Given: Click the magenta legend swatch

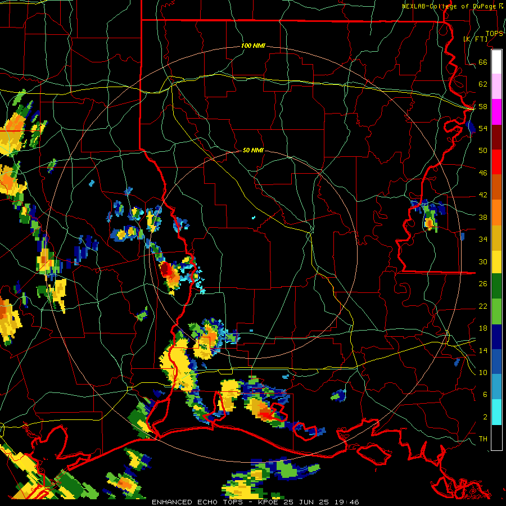Looking at the screenshot, I should click(x=496, y=112).
